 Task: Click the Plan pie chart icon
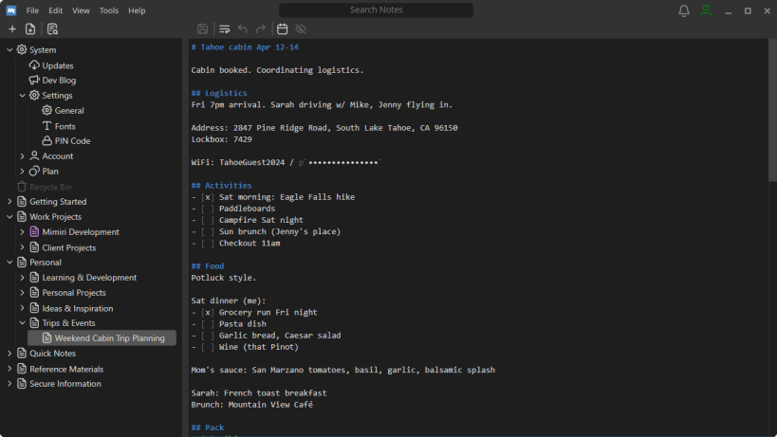(x=34, y=171)
